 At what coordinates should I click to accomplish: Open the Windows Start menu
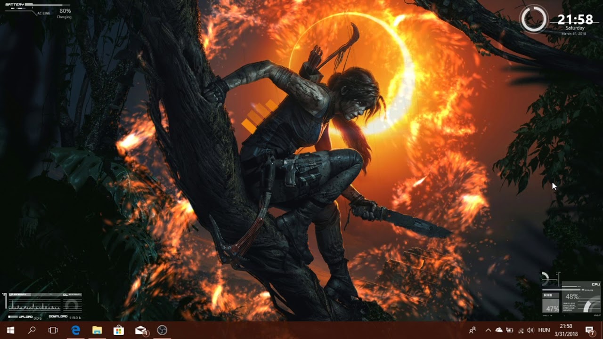point(10,330)
